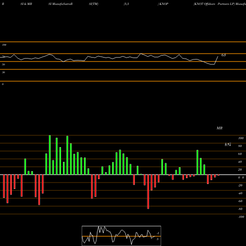Image resolution: width=246 pixels, height=246 pixels.
Task: Select the mini overview chart thumbnail
Action: [122, 236]
